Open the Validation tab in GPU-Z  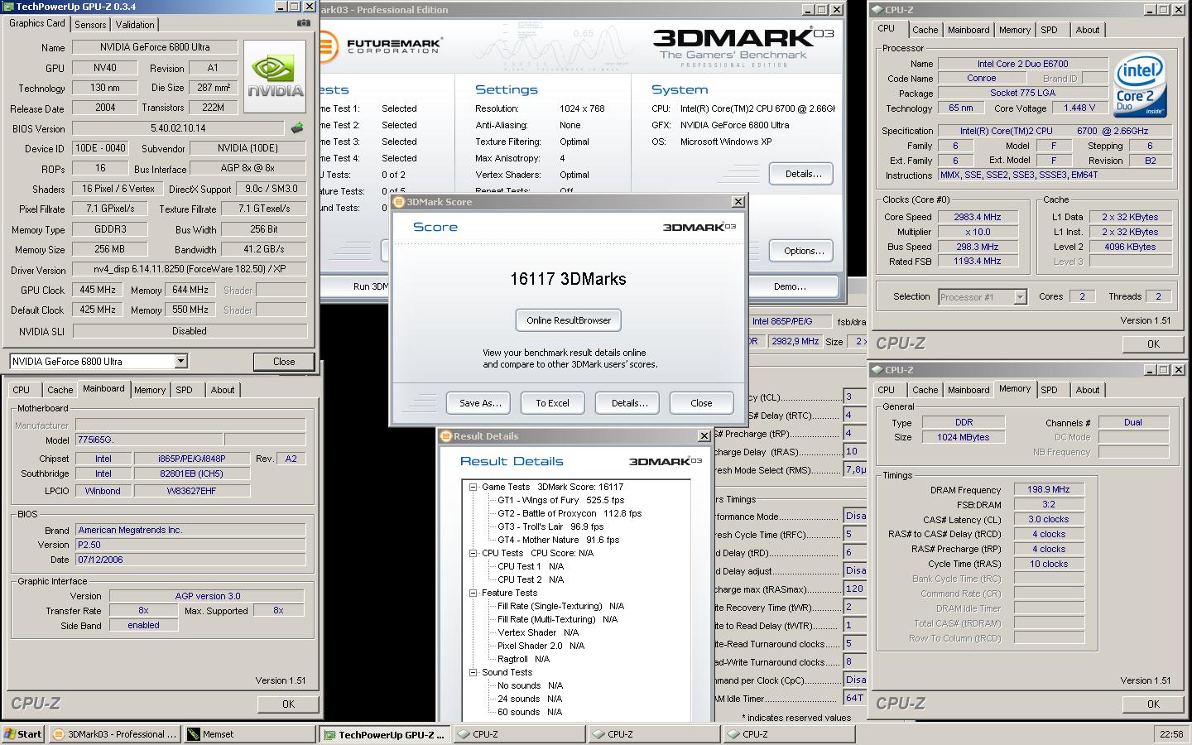[x=135, y=24]
